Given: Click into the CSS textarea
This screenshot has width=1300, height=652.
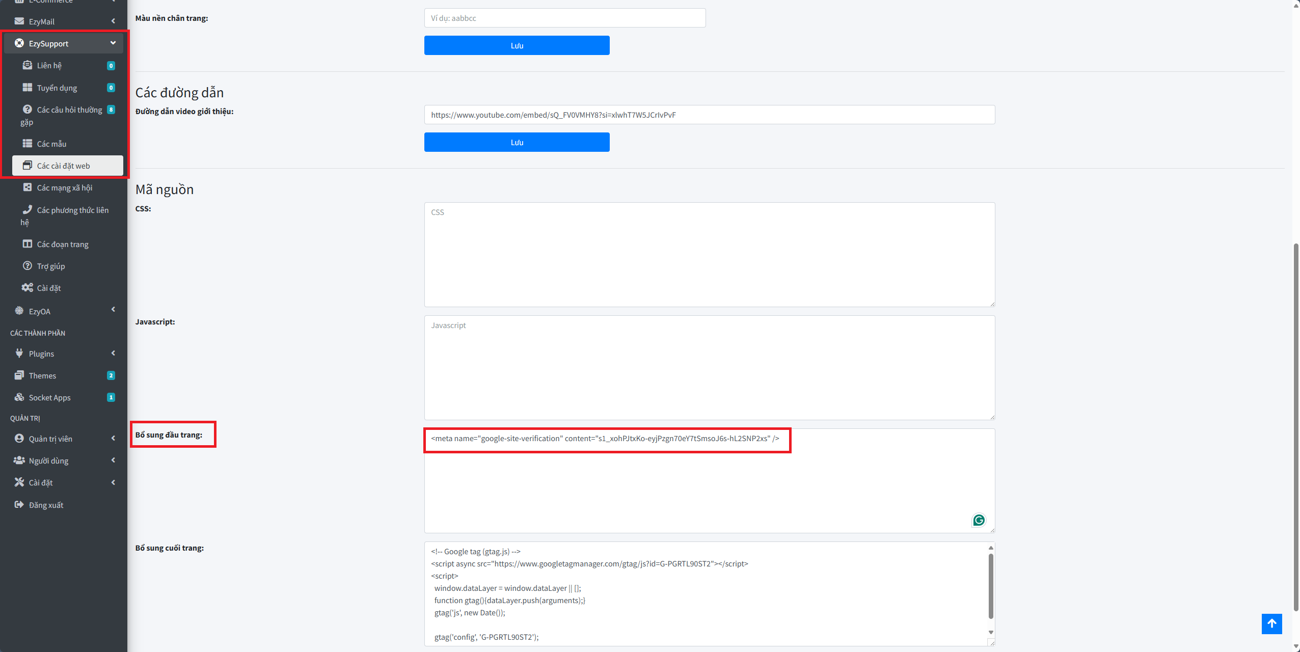Looking at the screenshot, I should coord(710,255).
